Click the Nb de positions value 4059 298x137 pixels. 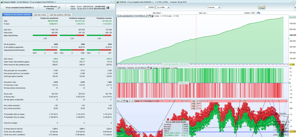coord(56,44)
